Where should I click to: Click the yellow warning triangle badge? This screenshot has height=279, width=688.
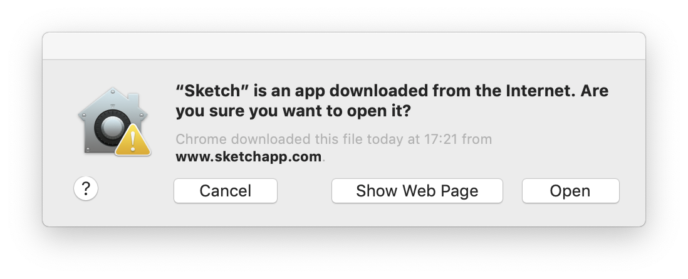tap(133, 140)
